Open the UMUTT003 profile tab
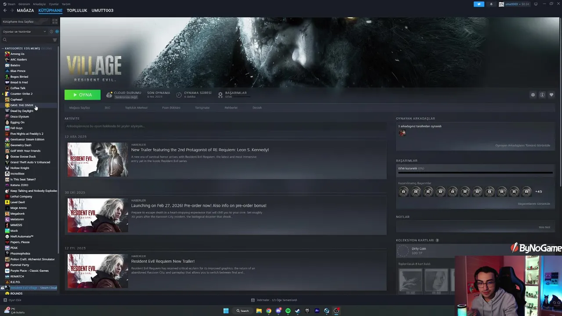 (102, 11)
